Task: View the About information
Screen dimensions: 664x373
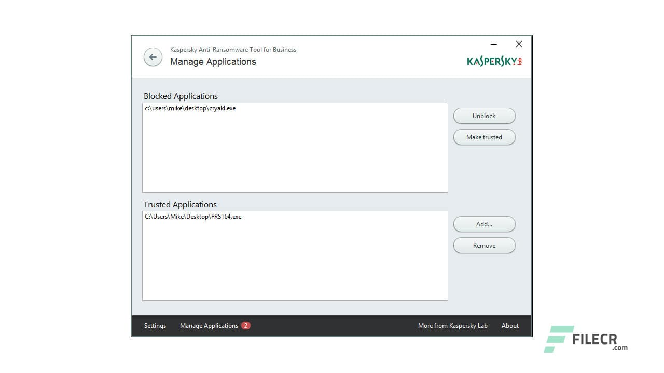Action: click(509, 325)
